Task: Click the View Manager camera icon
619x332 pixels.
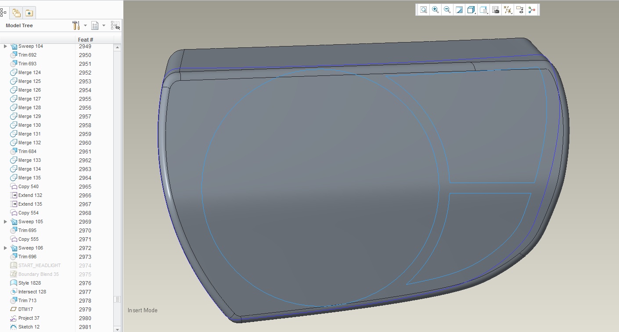Action: pos(496,10)
